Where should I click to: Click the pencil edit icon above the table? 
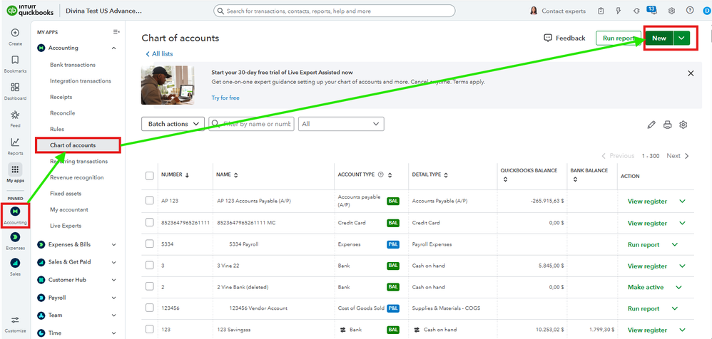click(x=651, y=125)
